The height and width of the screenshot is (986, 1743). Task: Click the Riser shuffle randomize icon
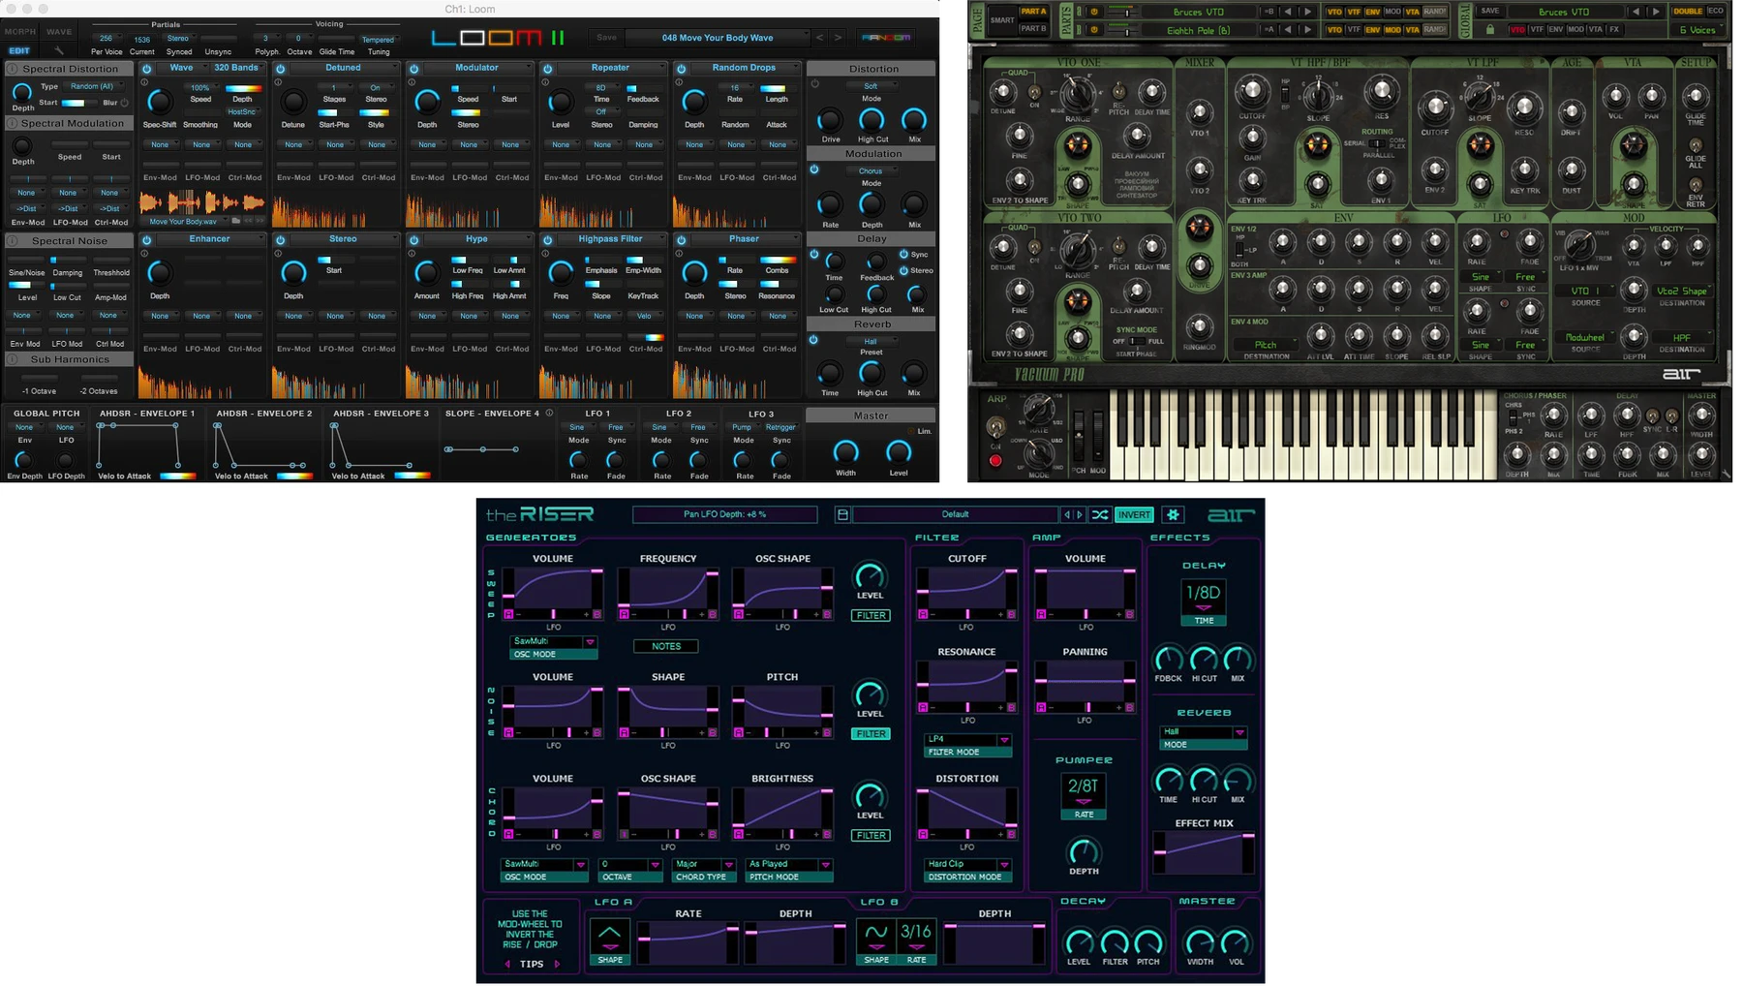1100,515
